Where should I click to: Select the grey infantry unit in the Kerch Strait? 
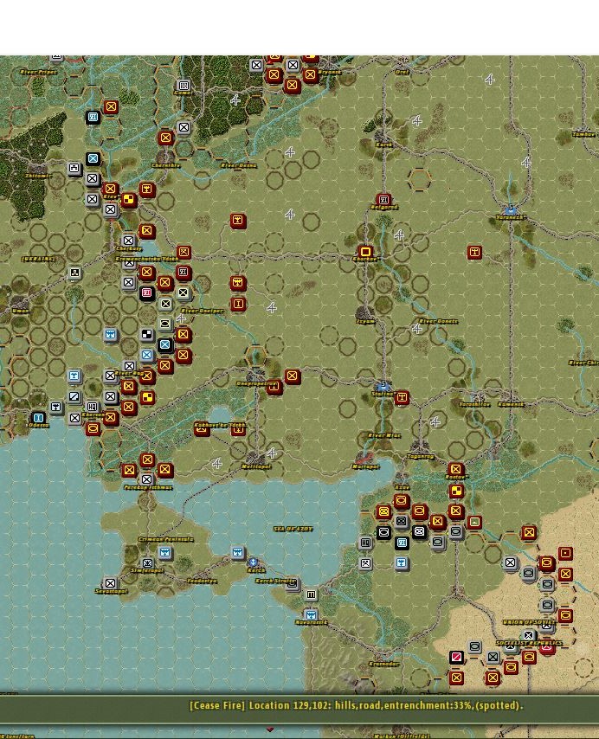[x=293, y=584]
